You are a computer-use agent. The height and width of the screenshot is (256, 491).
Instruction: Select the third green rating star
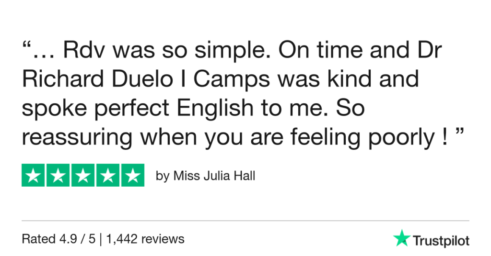click(x=83, y=176)
